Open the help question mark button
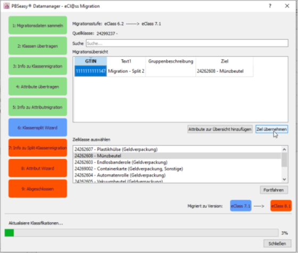298x253 pixels. click(x=270, y=6)
